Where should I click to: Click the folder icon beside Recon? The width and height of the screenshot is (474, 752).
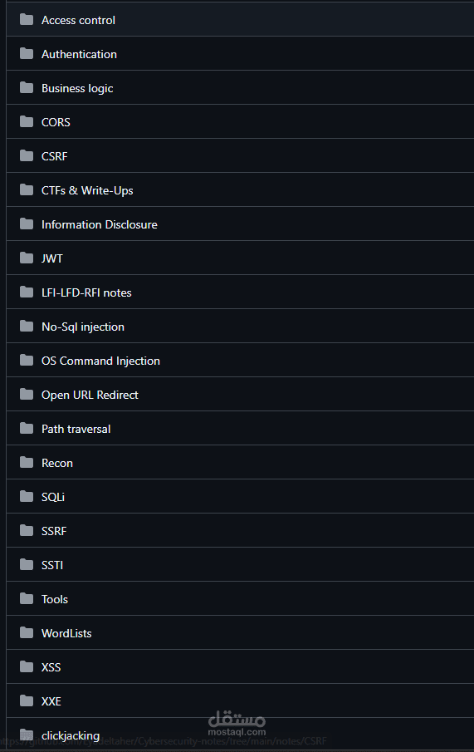click(x=27, y=462)
